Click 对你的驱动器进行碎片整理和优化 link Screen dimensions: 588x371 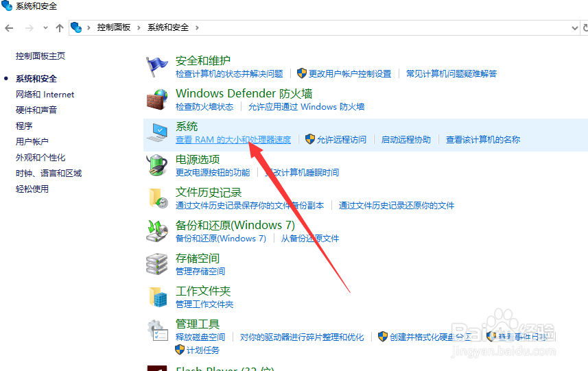click(302, 337)
